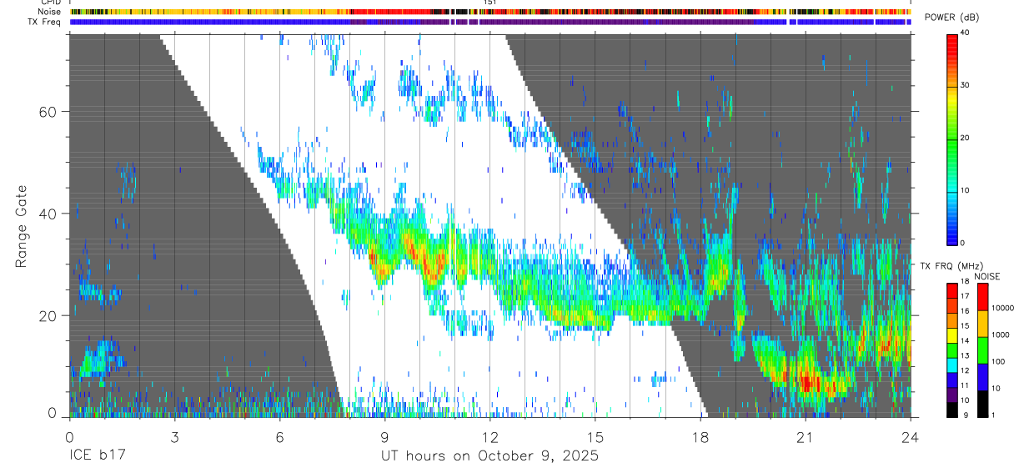The image size is (1024, 473).
Task: Click the 'TX Freq' row label at top left
Action: pos(45,22)
